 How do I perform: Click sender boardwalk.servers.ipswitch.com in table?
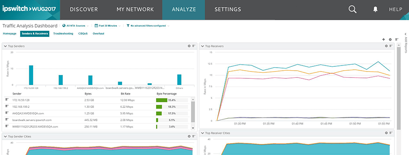tap(32, 120)
